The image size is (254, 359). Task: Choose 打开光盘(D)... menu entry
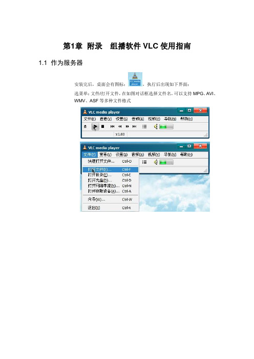click(110, 181)
